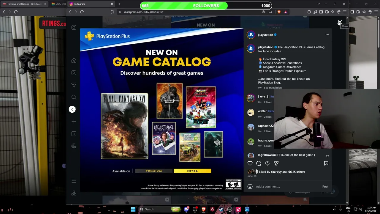This screenshot has height=214, width=380.
Task: Open the More hamburger menu in Instagram sidebar
Action: 74,181
